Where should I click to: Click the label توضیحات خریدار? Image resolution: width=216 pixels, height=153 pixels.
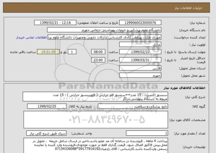coord(194,147)
